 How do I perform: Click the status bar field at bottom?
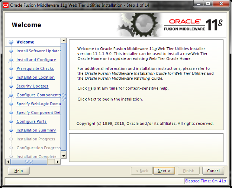coord(95,181)
